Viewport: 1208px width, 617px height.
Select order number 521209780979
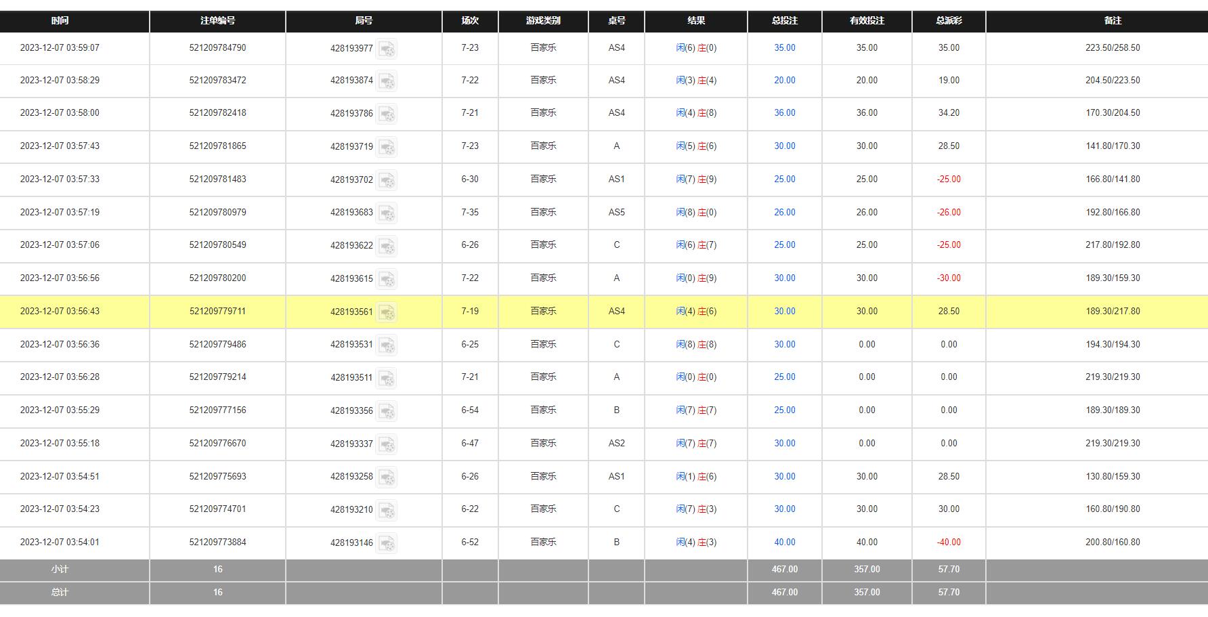coord(217,213)
